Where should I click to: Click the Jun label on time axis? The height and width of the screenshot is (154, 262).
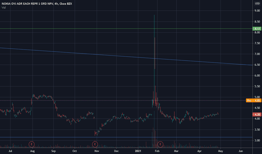pos(241,151)
